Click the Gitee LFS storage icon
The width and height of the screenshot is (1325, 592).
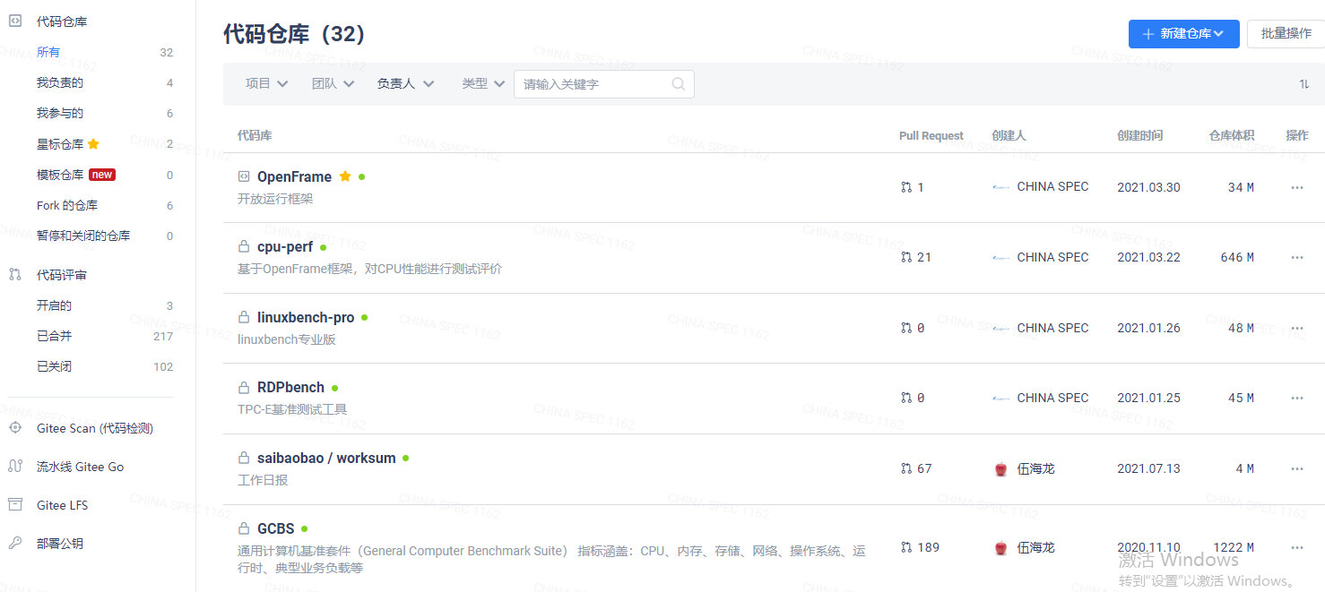tap(15, 505)
